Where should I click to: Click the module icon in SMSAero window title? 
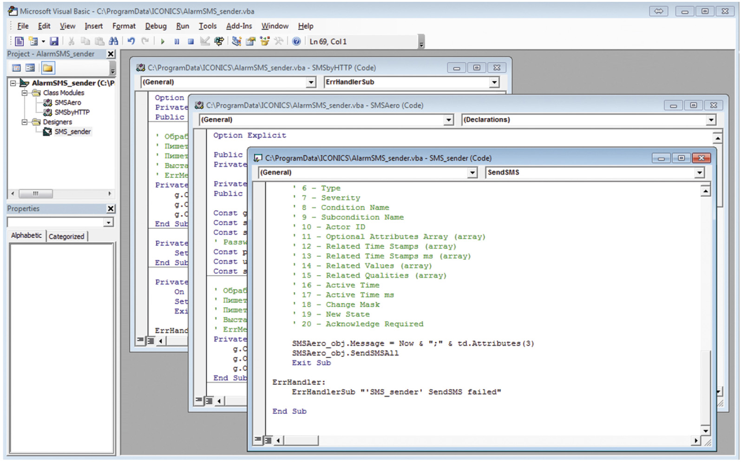pyautogui.click(x=199, y=106)
